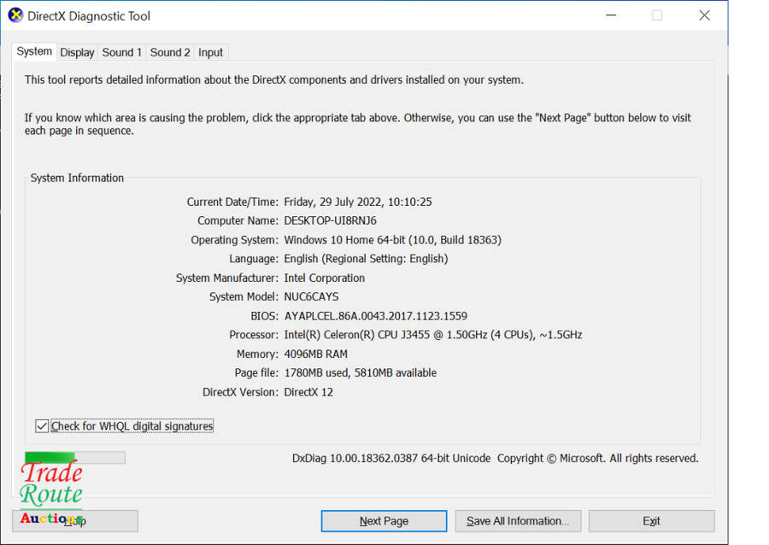Go to the Sound 2 tab
The height and width of the screenshot is (545, 769).
click(x=170, y=52)
